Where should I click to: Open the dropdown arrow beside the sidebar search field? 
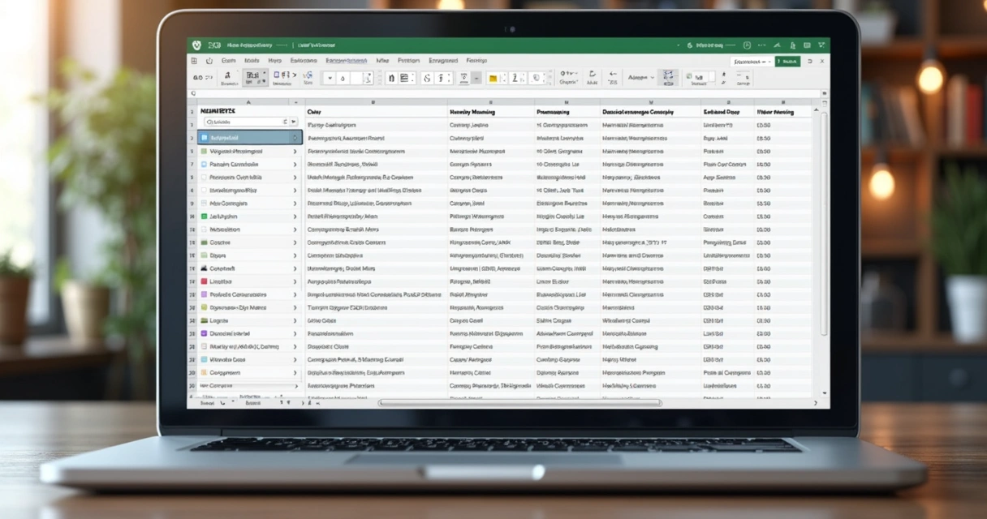click(293, 120)
